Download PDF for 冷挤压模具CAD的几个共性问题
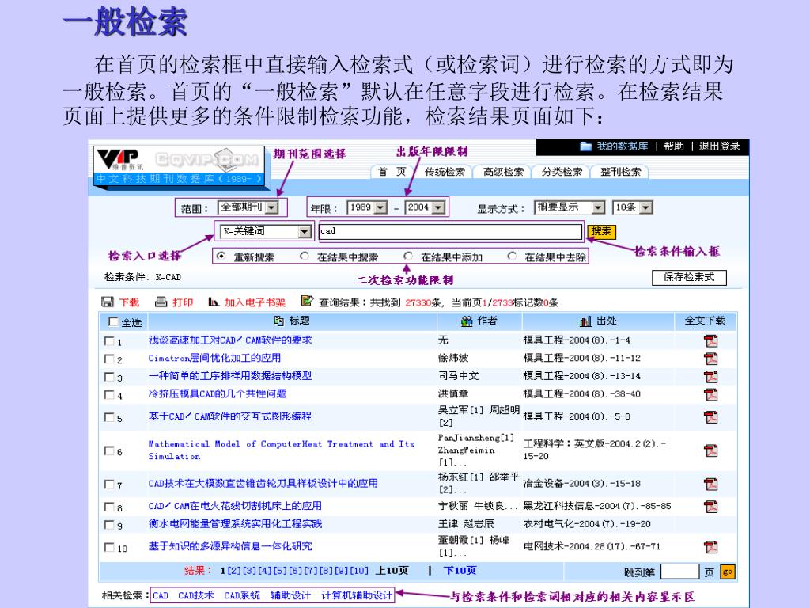Image resolution: width=810 pixels, height=608 pixels. pos(711,394)
